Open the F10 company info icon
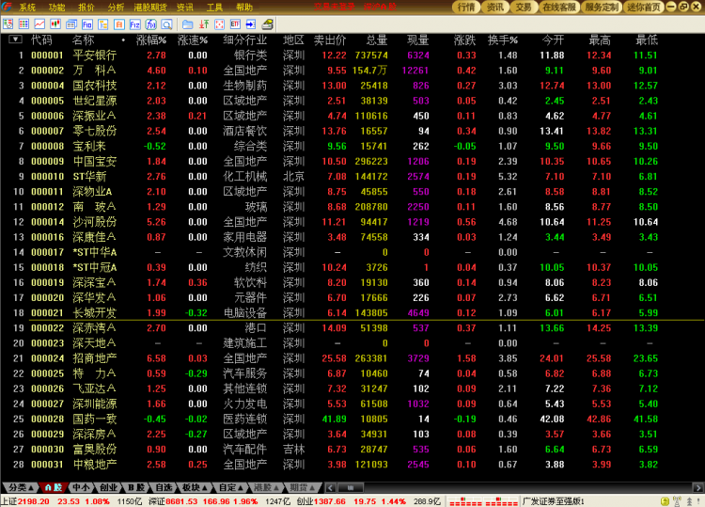Screen dimensions: 705x507 (x=87, y=24)
